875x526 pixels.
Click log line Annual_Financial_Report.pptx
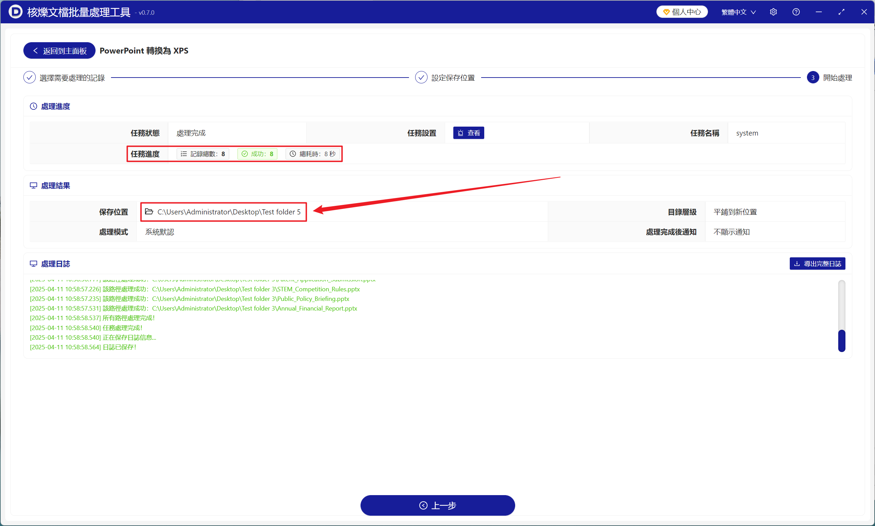(x=193, y=308)
